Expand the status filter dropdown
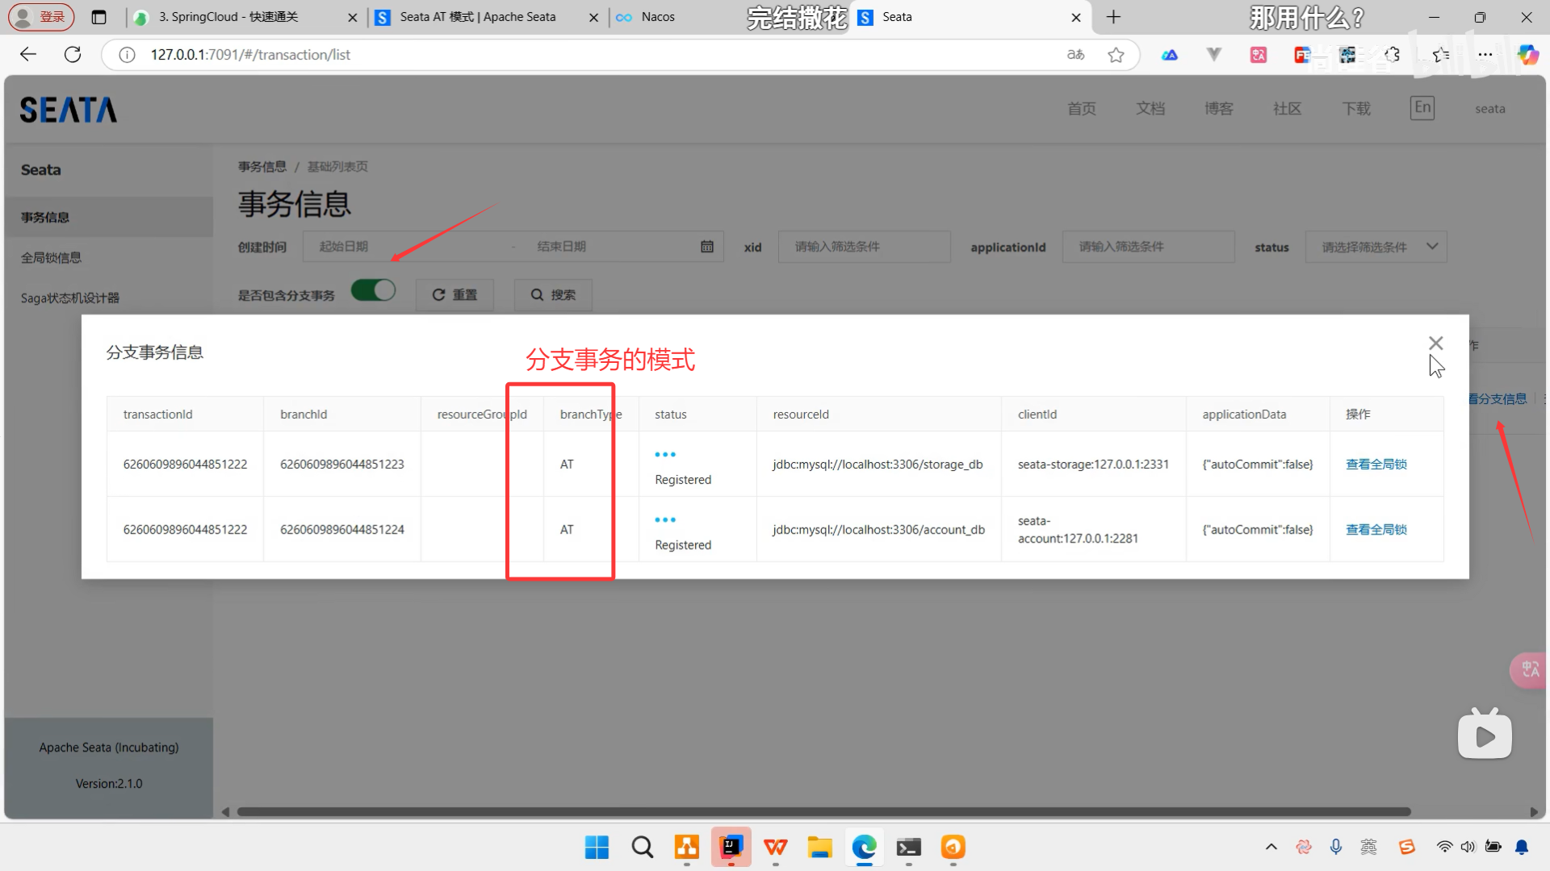Viewport: 1550px width, 871px height. coord(1375,247)
